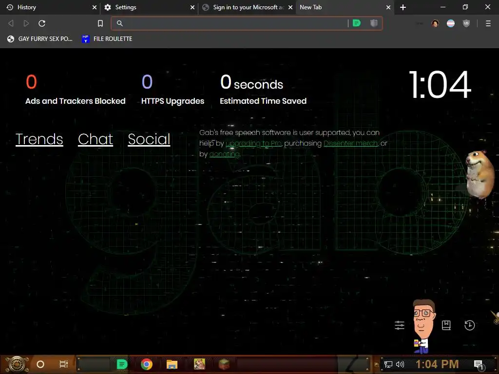The height and width of the screenshot is (374, 499).
Task: Open the user profile avatar
Action: pyautogui.click(x=435, y=23)
